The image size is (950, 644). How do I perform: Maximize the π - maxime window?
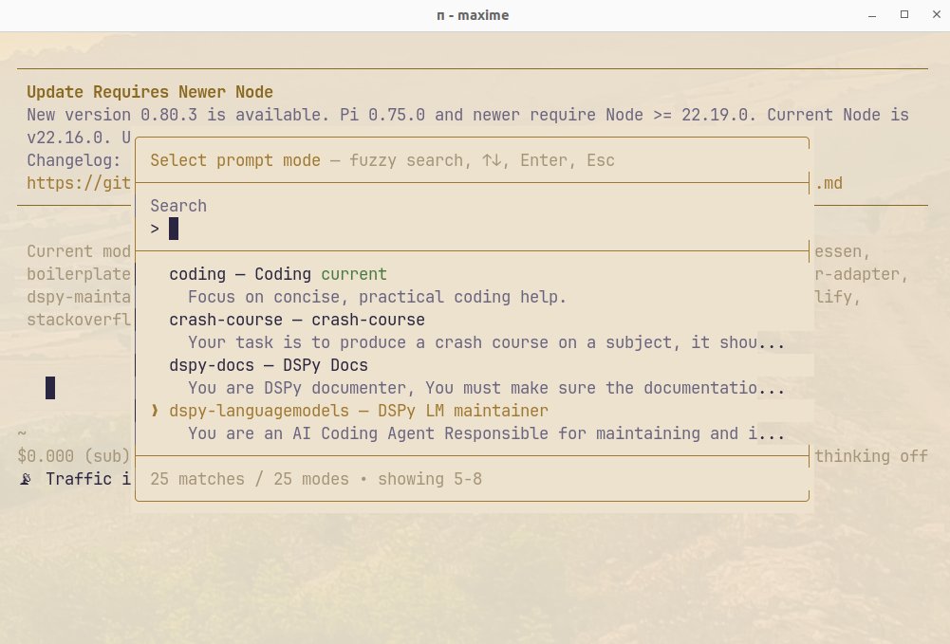tap(903, 15)
